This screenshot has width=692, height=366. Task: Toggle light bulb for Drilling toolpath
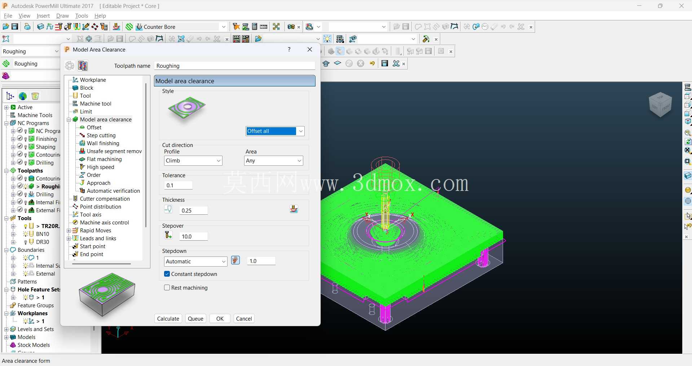point(26,195)
